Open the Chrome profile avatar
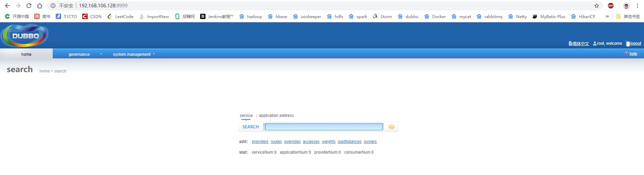644x175 pixels. [626, 6]
